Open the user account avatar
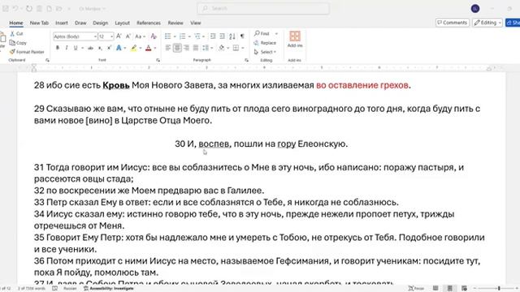The width and height of the screenshot is (520, 292). pyautogui.click(x=474, y=9)
